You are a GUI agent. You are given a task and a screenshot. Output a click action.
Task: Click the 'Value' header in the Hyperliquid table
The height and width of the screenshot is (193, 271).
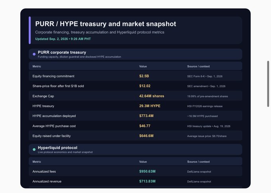click(x=143, y=162)
